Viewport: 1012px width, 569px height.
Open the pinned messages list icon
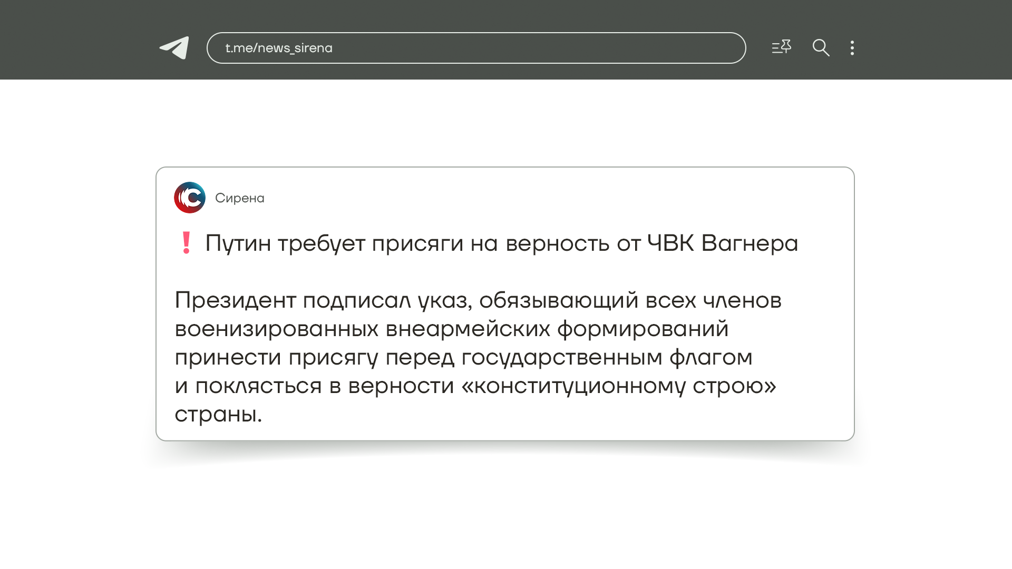click(781, 47)
